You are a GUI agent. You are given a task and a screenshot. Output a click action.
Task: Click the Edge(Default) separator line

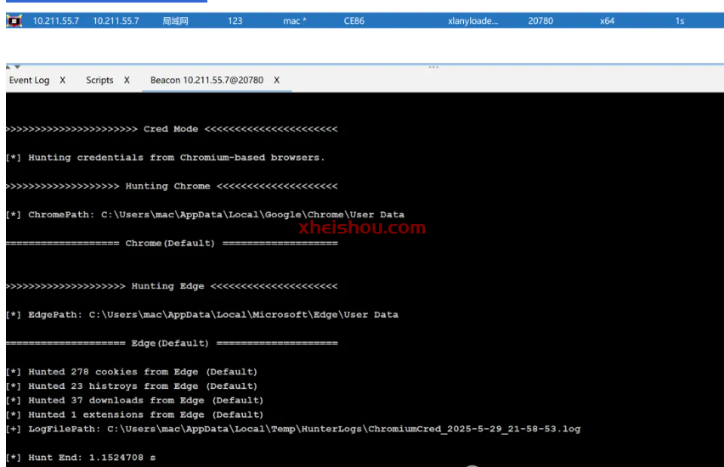(172, 344)
